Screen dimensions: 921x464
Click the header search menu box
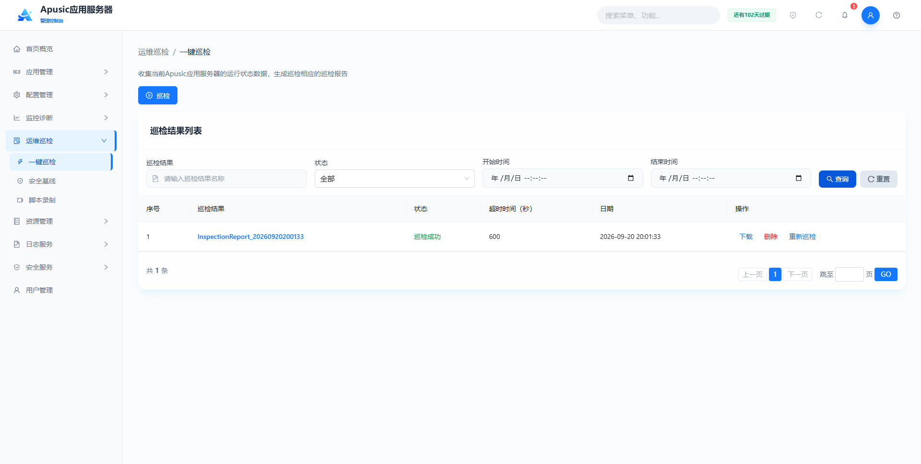pyautogui.click(x=658, y=15)
